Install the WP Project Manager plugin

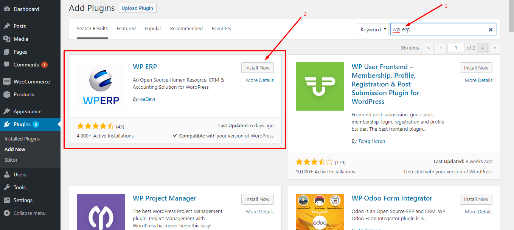258,199
